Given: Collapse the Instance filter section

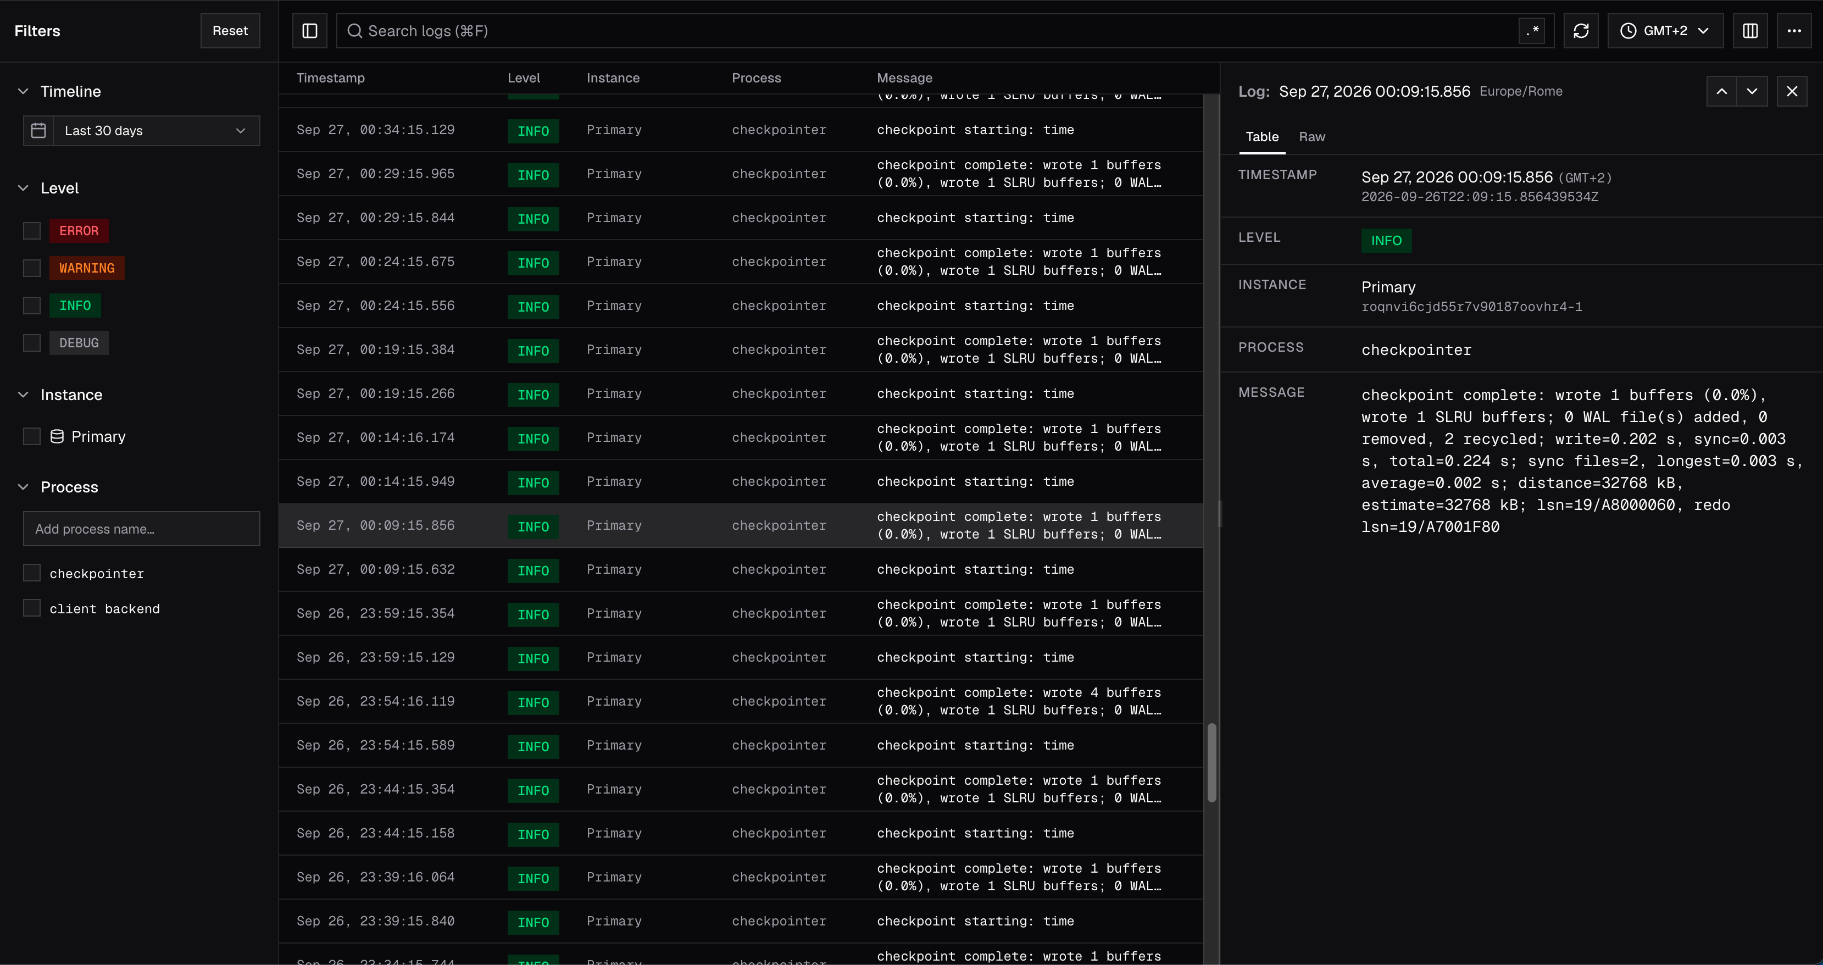Looking at the screenshot, I should pos(24,395).
